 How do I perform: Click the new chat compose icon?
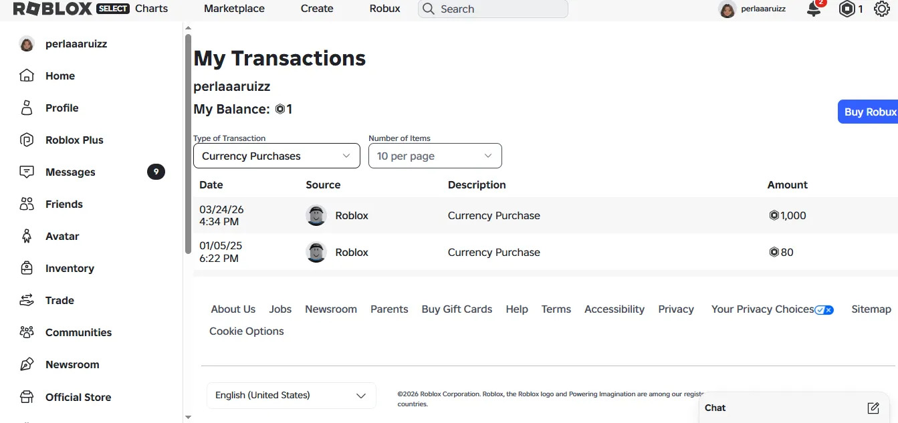(x=873, y=408)
